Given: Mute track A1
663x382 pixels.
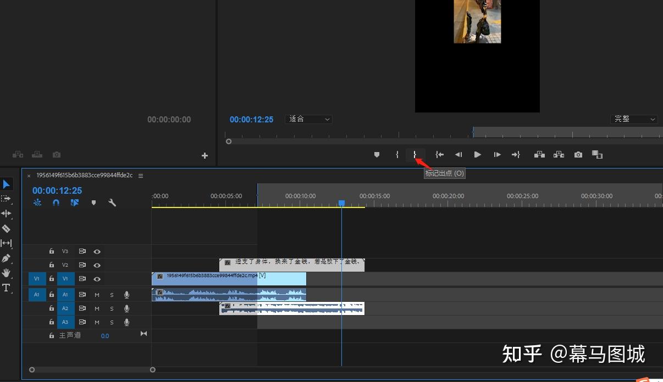Looking at the screenshot, I should [x=97, y=295].
